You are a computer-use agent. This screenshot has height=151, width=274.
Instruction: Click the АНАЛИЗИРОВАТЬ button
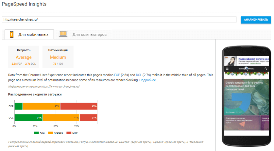click(256, 20)
